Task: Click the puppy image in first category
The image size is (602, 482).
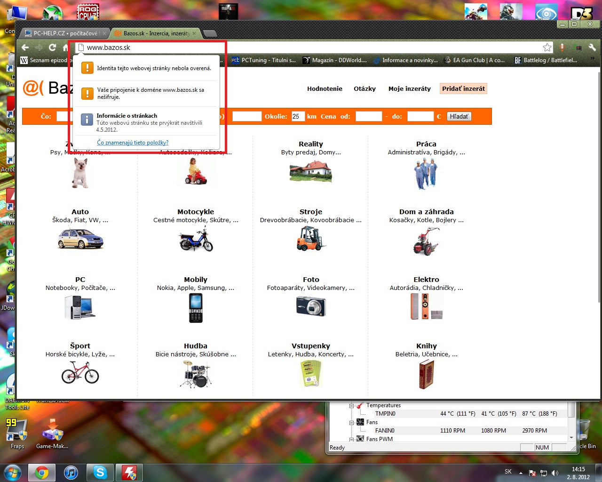Action: [80, 173]
